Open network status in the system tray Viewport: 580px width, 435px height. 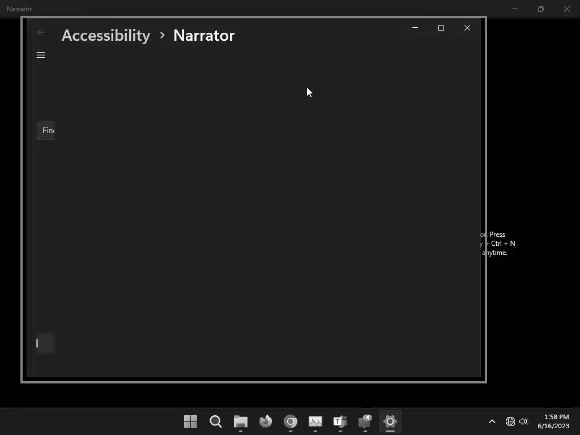[510, 421]
